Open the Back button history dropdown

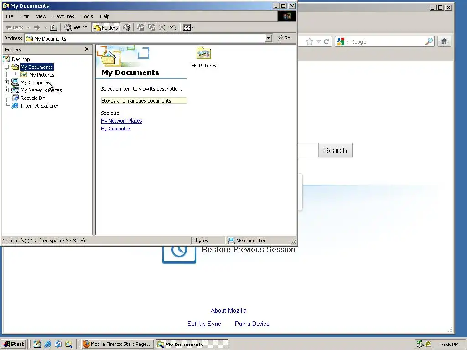(29, 27)
